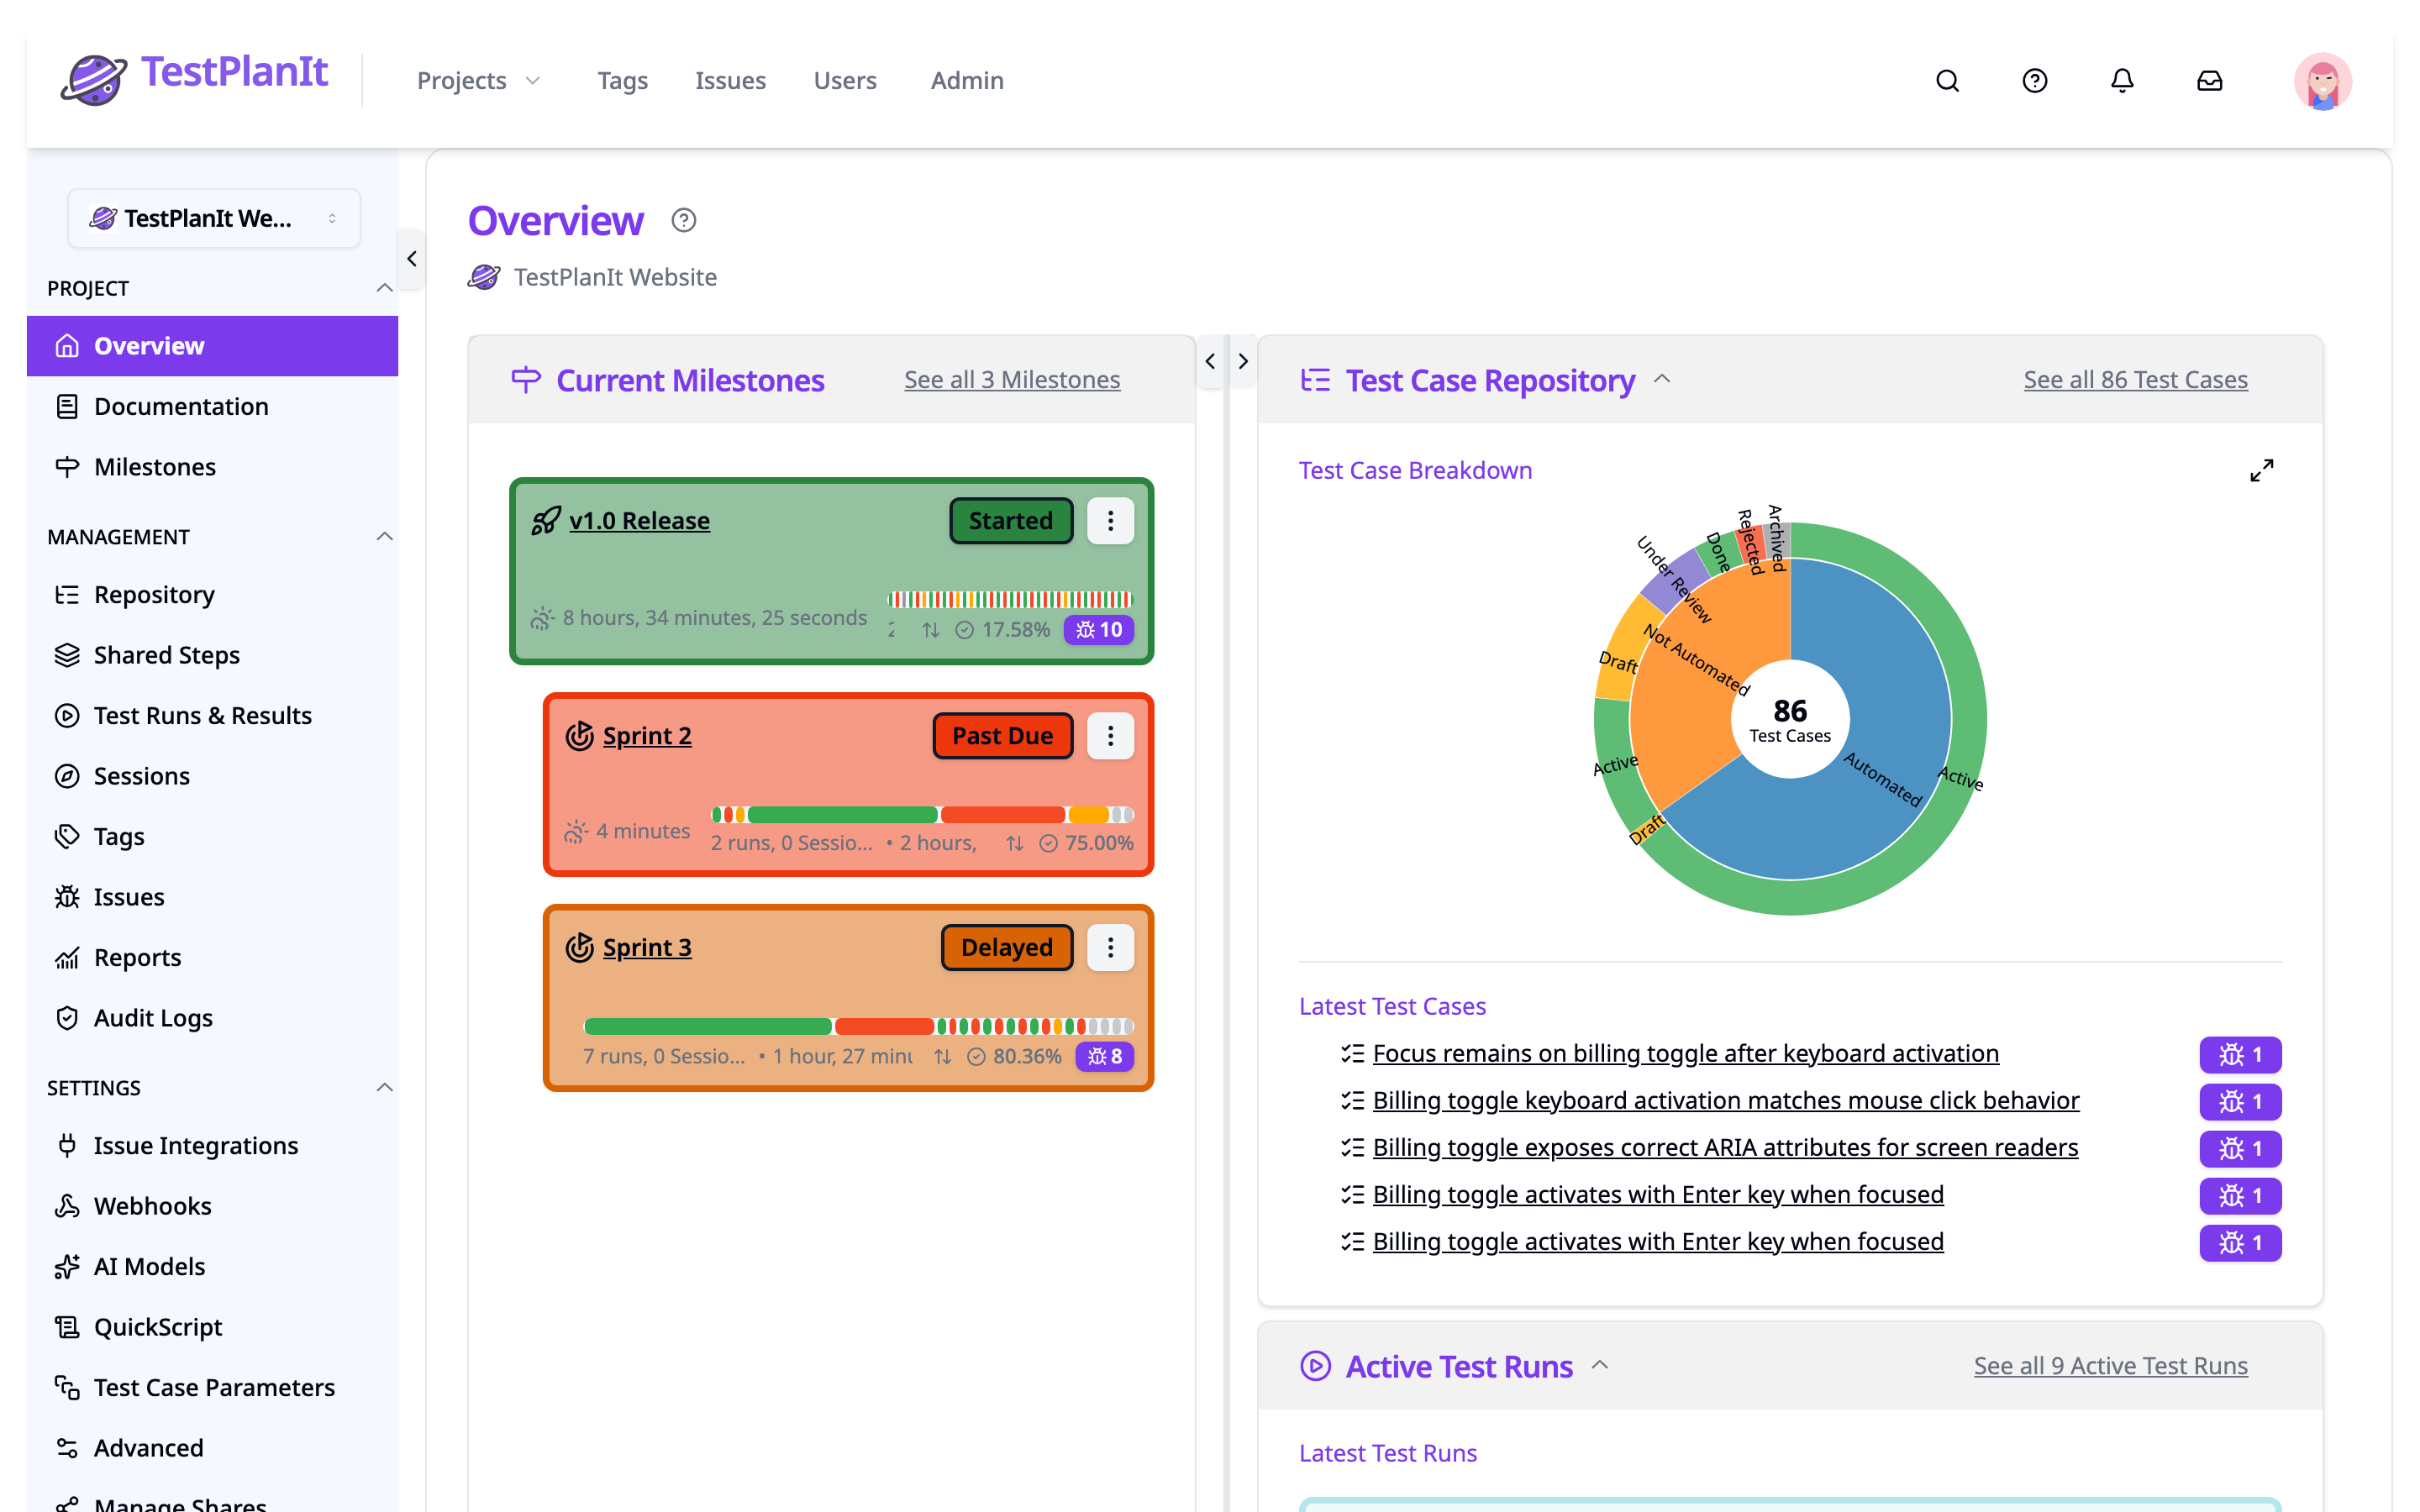Viewport: 2420px width, 1512px height.
Task: Go to Tags in top navigation
Action: [x=622, y=80]
